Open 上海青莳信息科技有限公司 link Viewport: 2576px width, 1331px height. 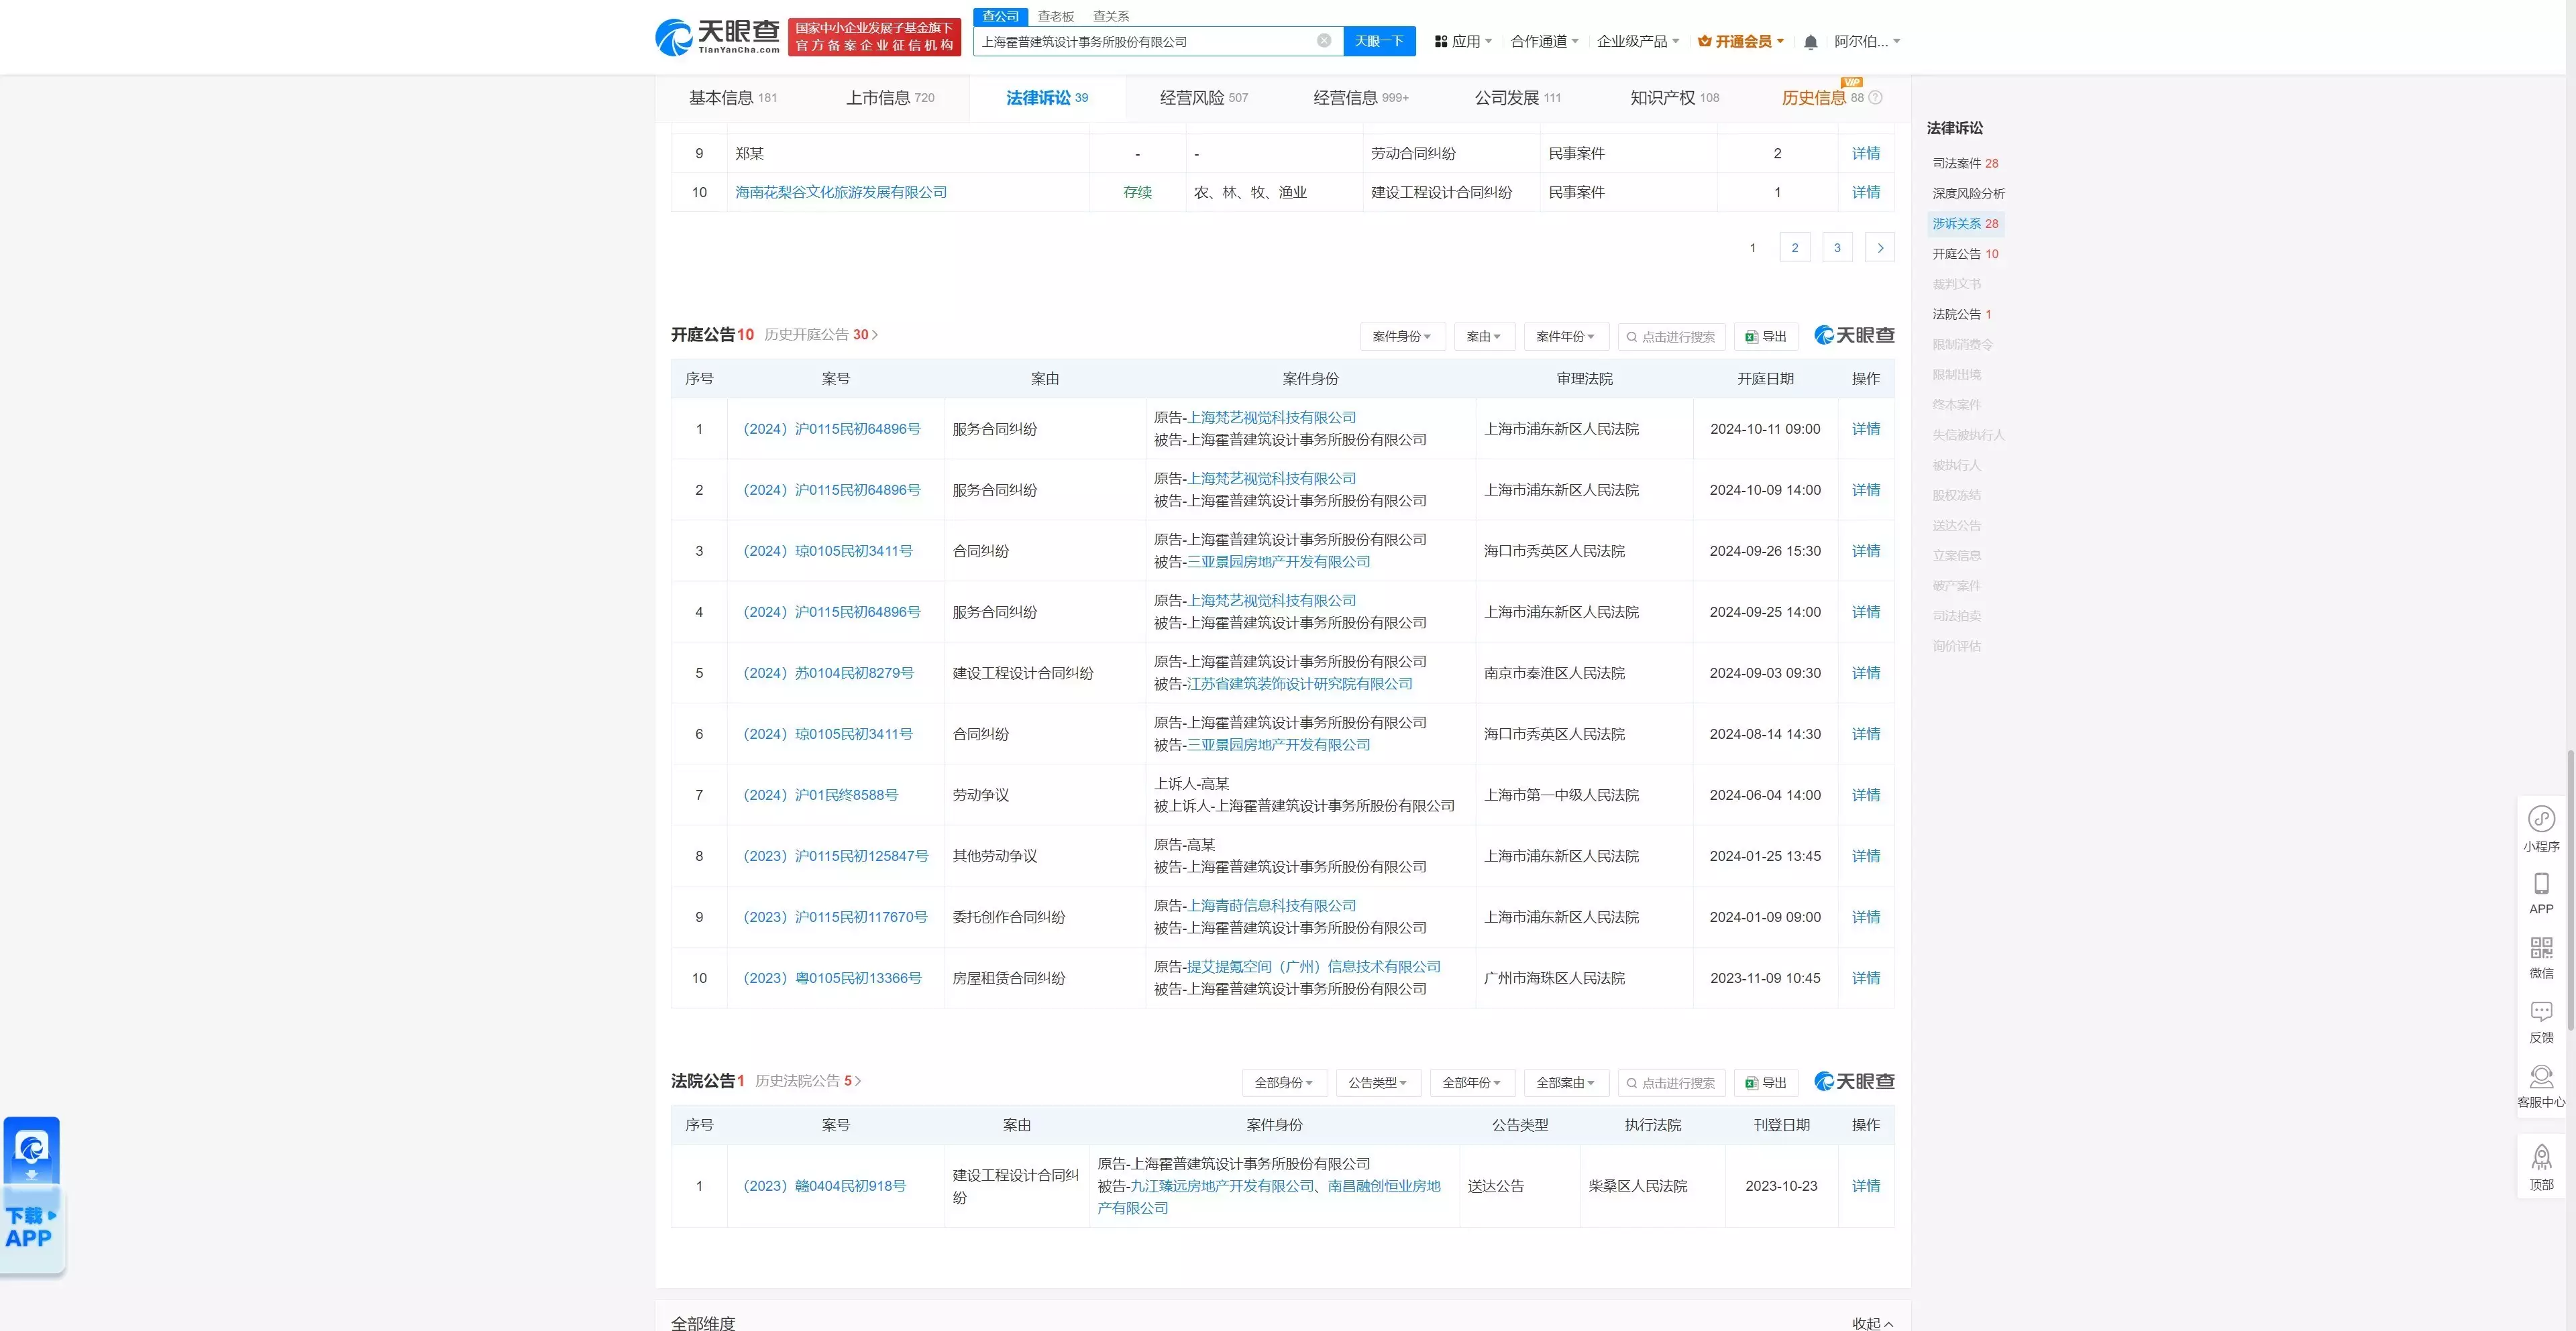(1272, 905)
